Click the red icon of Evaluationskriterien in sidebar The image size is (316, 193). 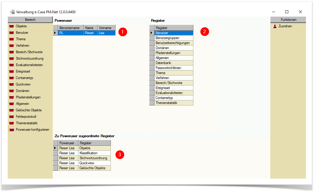point(11,65)
